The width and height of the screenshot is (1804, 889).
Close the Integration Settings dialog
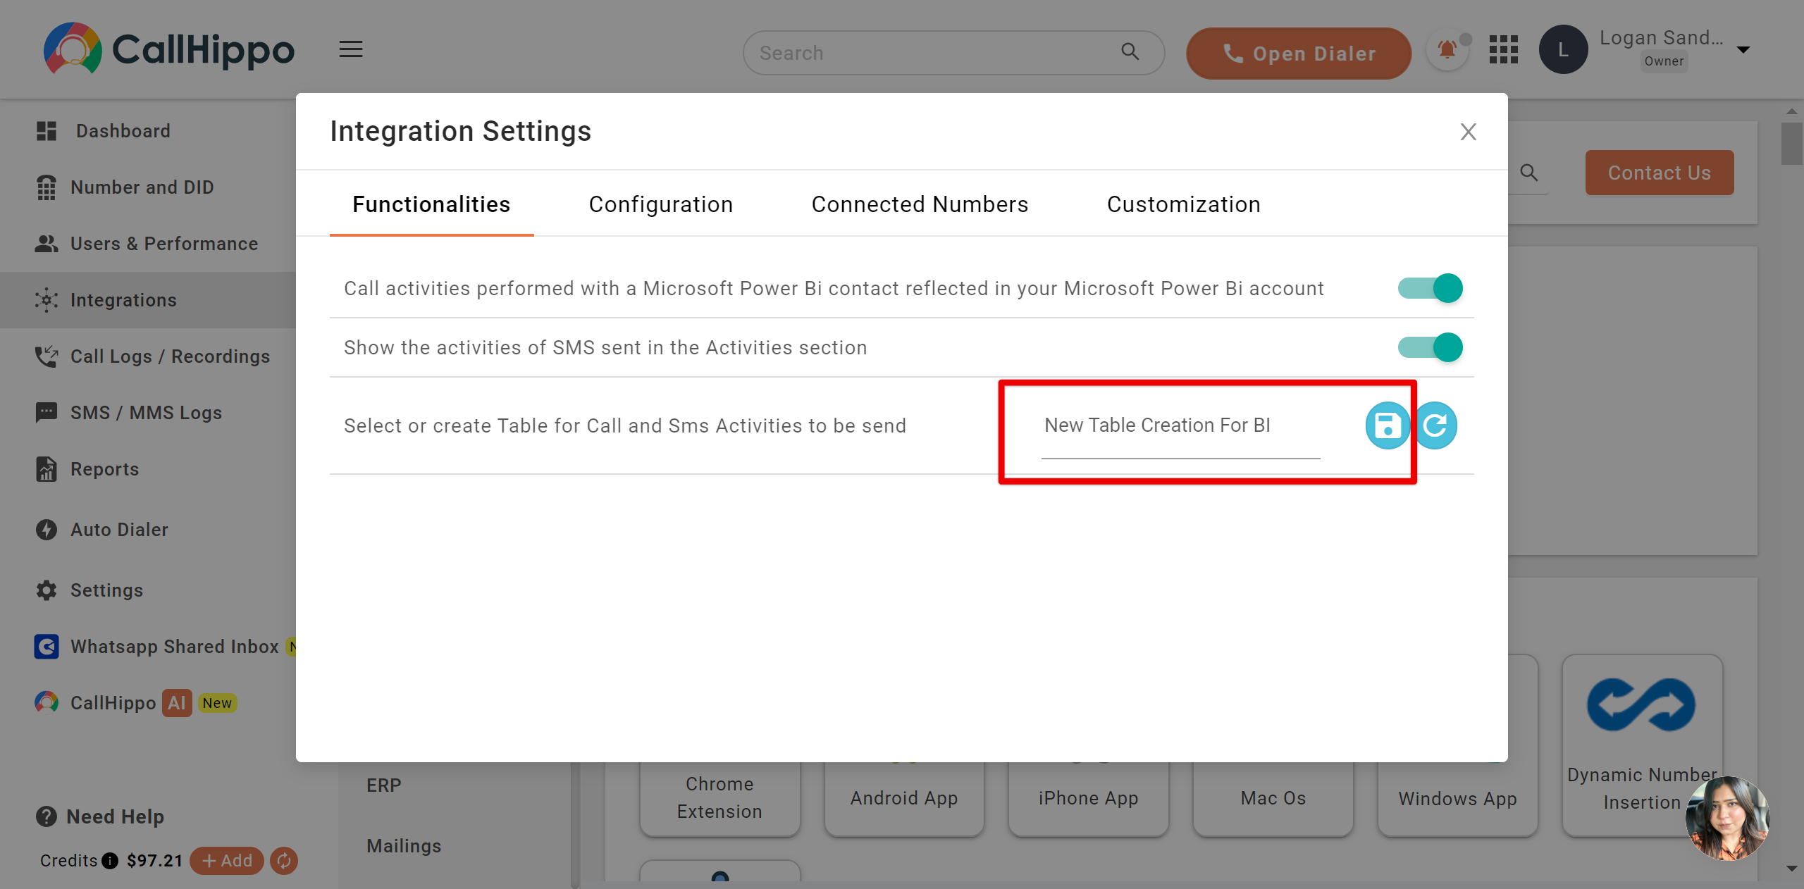1468,132
